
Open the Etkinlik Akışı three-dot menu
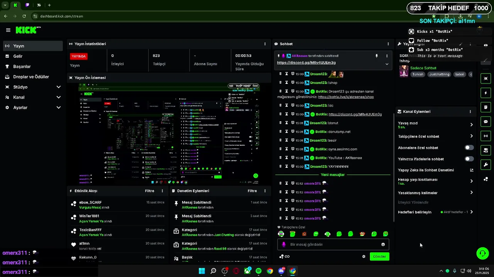pyautogui.click(x=162, y=191)
